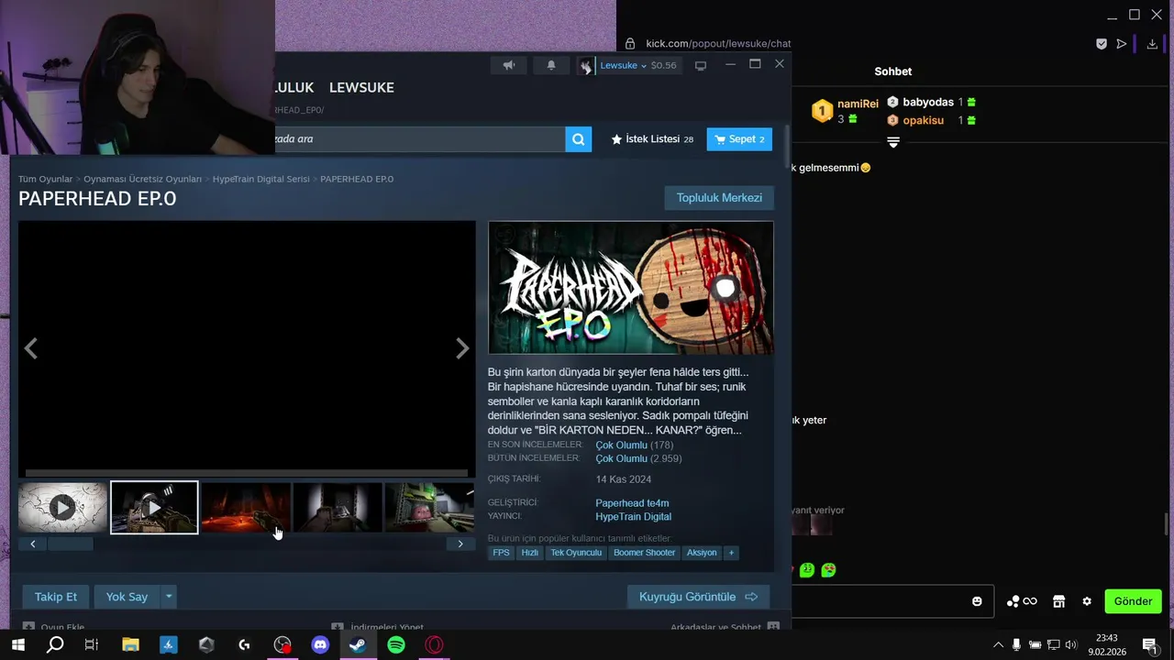Open emoji picker in Kick chat input

977,601
